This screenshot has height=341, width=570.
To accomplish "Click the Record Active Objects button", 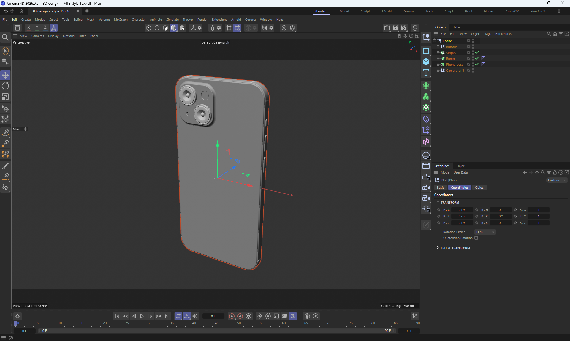I will click(232, 316).
